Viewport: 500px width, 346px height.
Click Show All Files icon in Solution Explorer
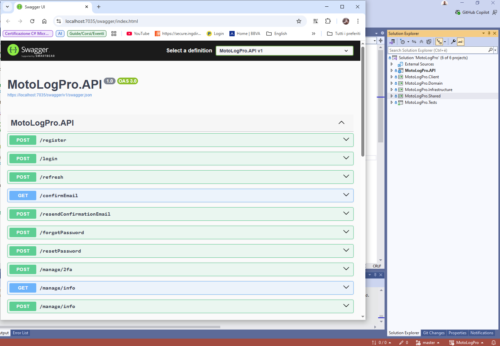coord(429,42)
